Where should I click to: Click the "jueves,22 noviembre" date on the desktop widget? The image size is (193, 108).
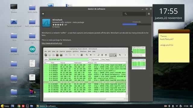[x=168, y=18]
